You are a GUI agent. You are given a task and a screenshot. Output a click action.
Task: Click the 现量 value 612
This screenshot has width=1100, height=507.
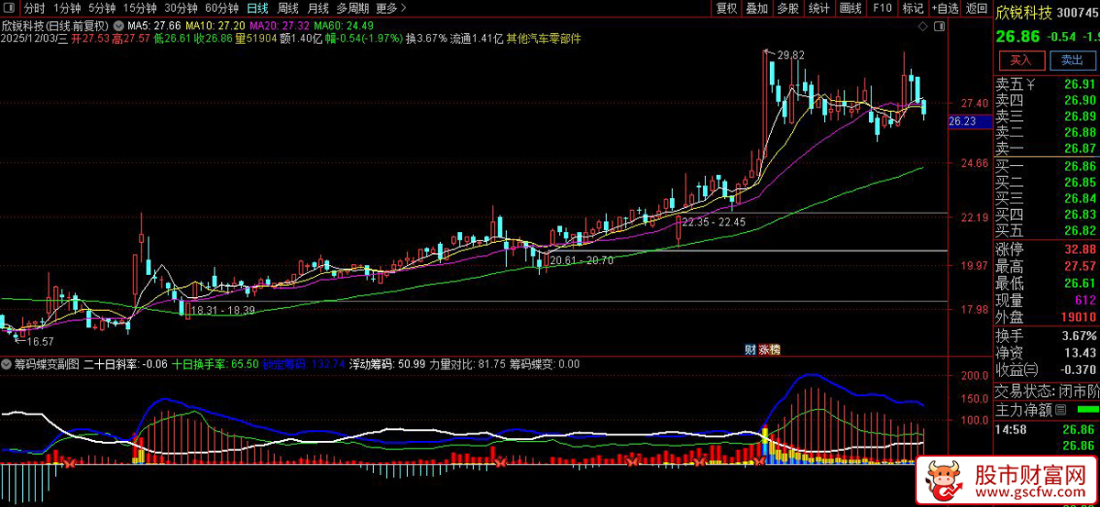click(x=1086, y=301)
